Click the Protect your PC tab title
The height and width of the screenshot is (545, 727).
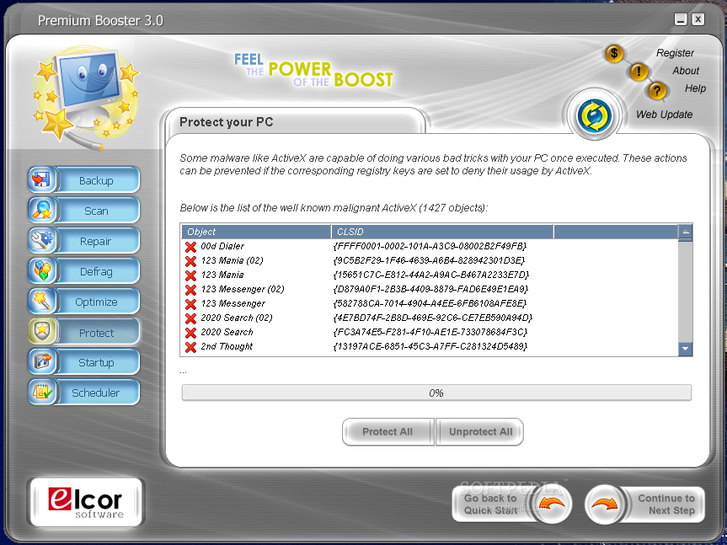click(x=227, y=122)
